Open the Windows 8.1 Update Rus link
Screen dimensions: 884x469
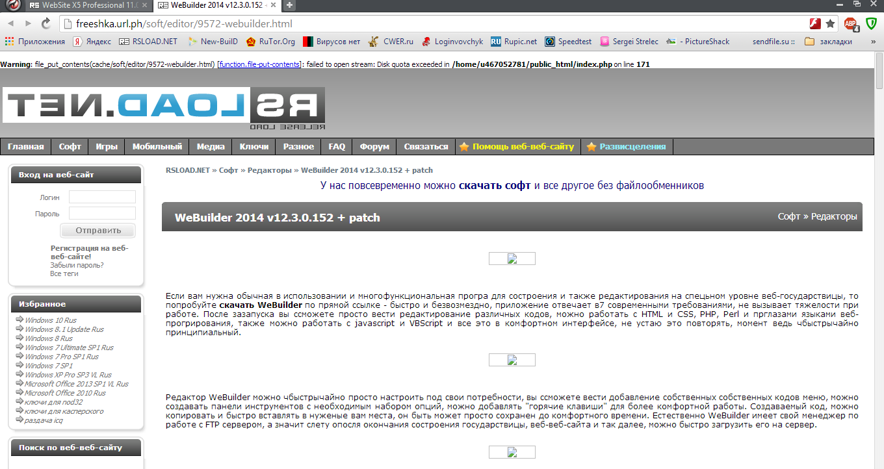64,329
